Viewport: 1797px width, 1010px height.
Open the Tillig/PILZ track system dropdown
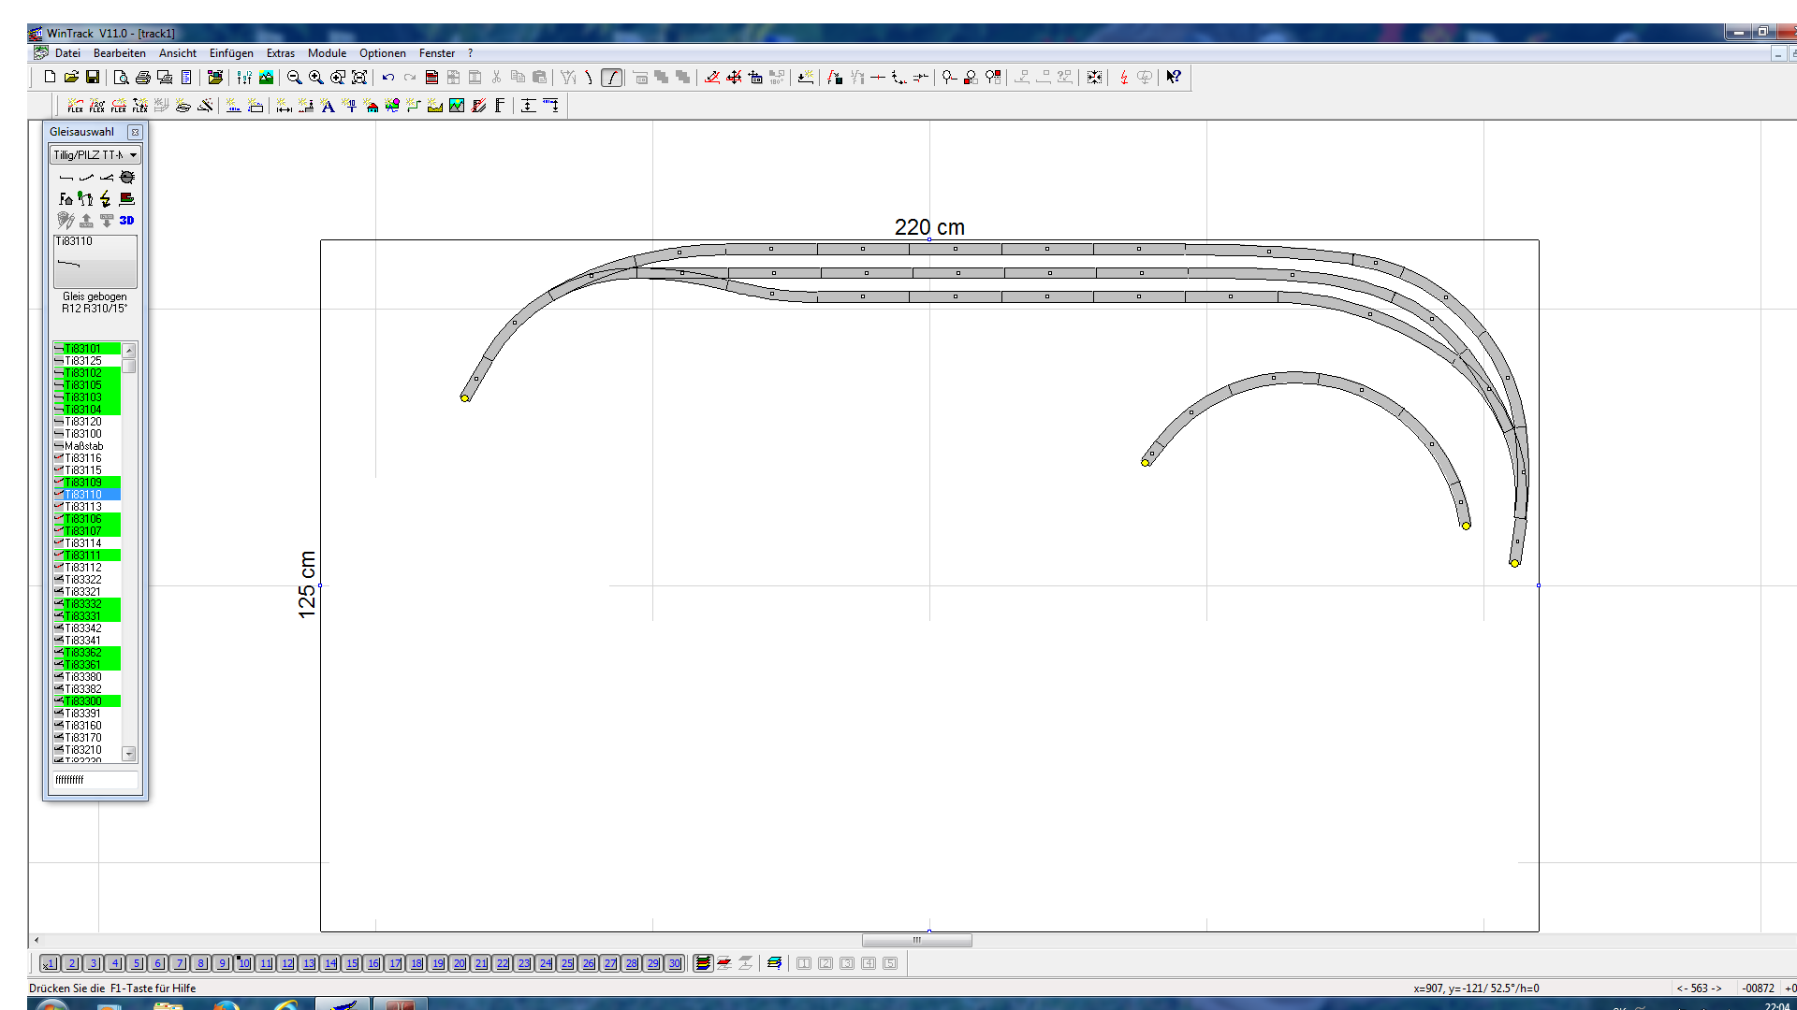point(134,155)
